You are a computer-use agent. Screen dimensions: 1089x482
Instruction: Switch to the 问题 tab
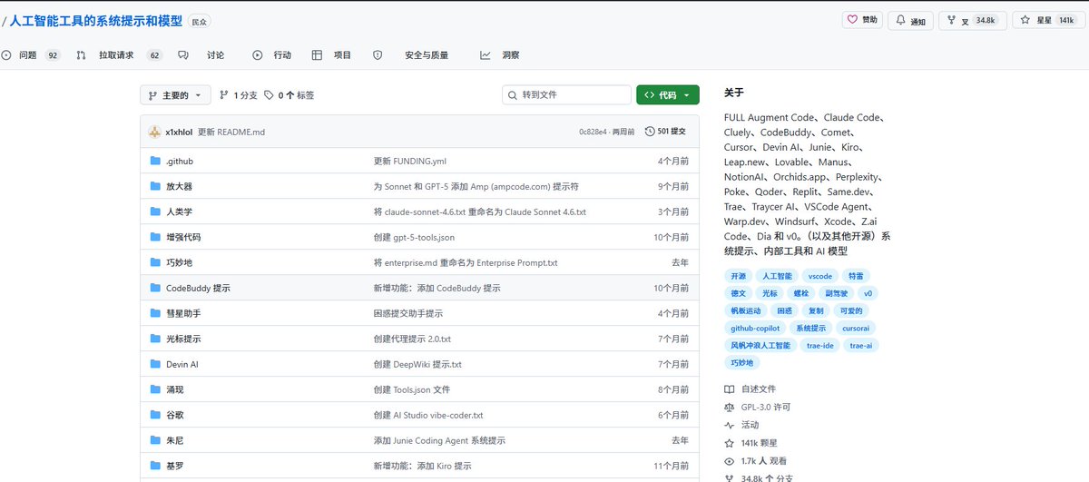pyautogui.click(x=29, y=55)
